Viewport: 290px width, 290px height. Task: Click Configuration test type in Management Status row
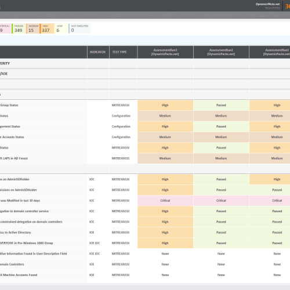click(x=121, y=126)
